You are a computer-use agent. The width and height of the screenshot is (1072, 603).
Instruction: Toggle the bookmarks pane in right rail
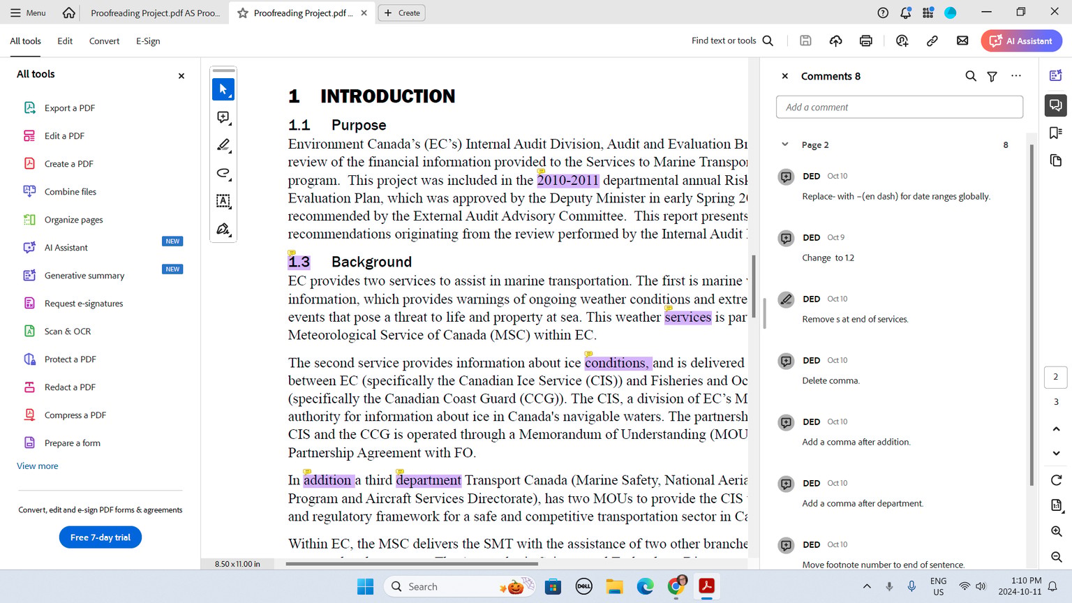[x=1056, y=133]
